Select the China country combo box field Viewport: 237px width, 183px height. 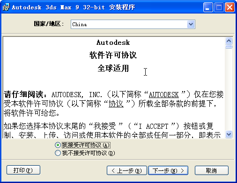pos(133,24)
